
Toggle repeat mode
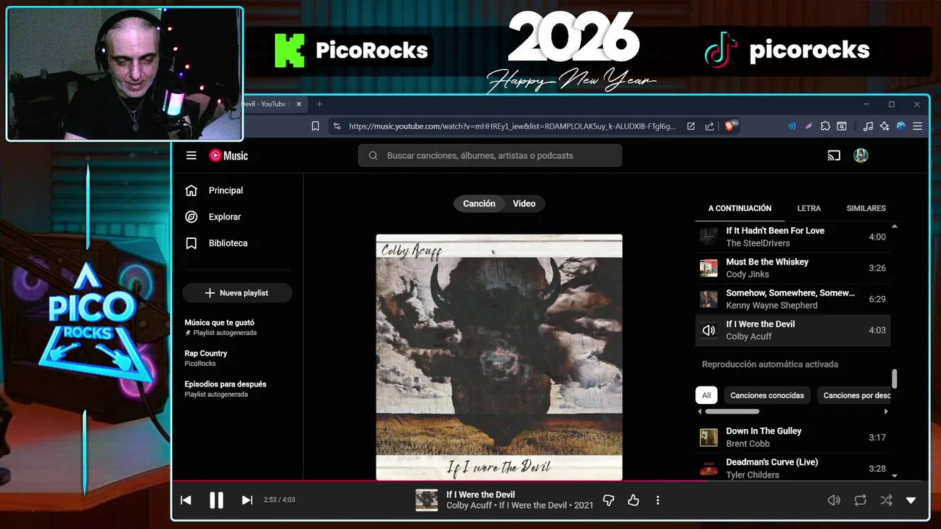860,500
